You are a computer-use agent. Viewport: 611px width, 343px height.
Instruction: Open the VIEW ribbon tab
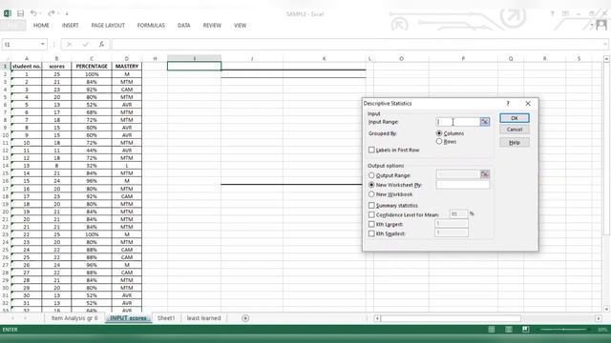(240, 26)
